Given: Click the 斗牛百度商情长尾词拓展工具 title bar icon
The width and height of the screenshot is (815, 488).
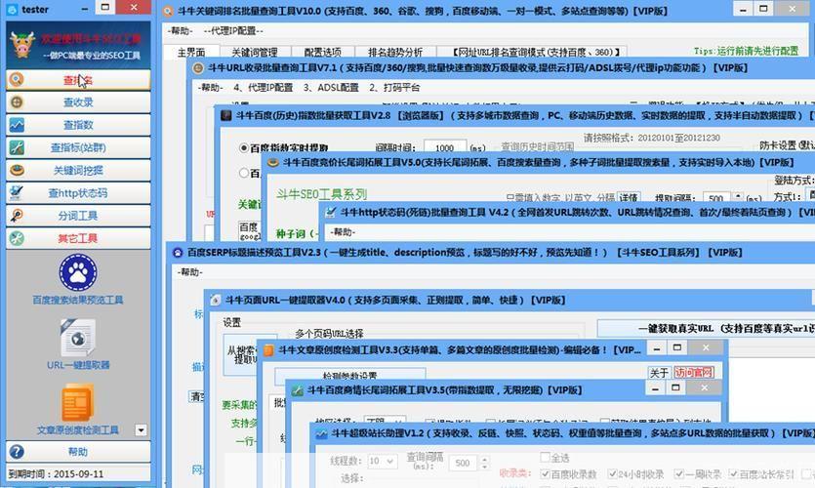Looking at the screenshot, I should point(298,390).
